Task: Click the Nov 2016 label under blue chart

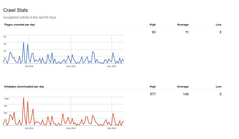Action: click(71, 66)
